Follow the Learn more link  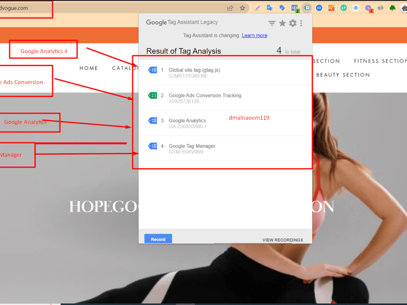pyautogui.click(x=254, y=35)
